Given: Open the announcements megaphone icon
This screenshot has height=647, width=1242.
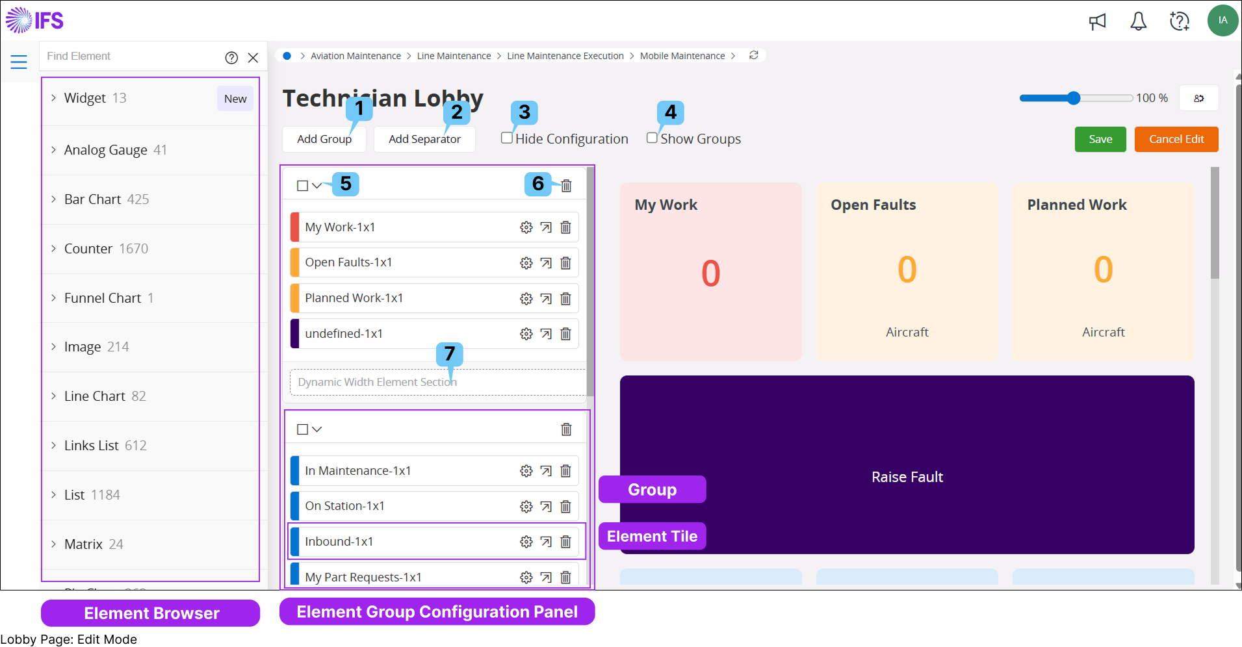Looking at the screenshot, I should point(1098,21).
